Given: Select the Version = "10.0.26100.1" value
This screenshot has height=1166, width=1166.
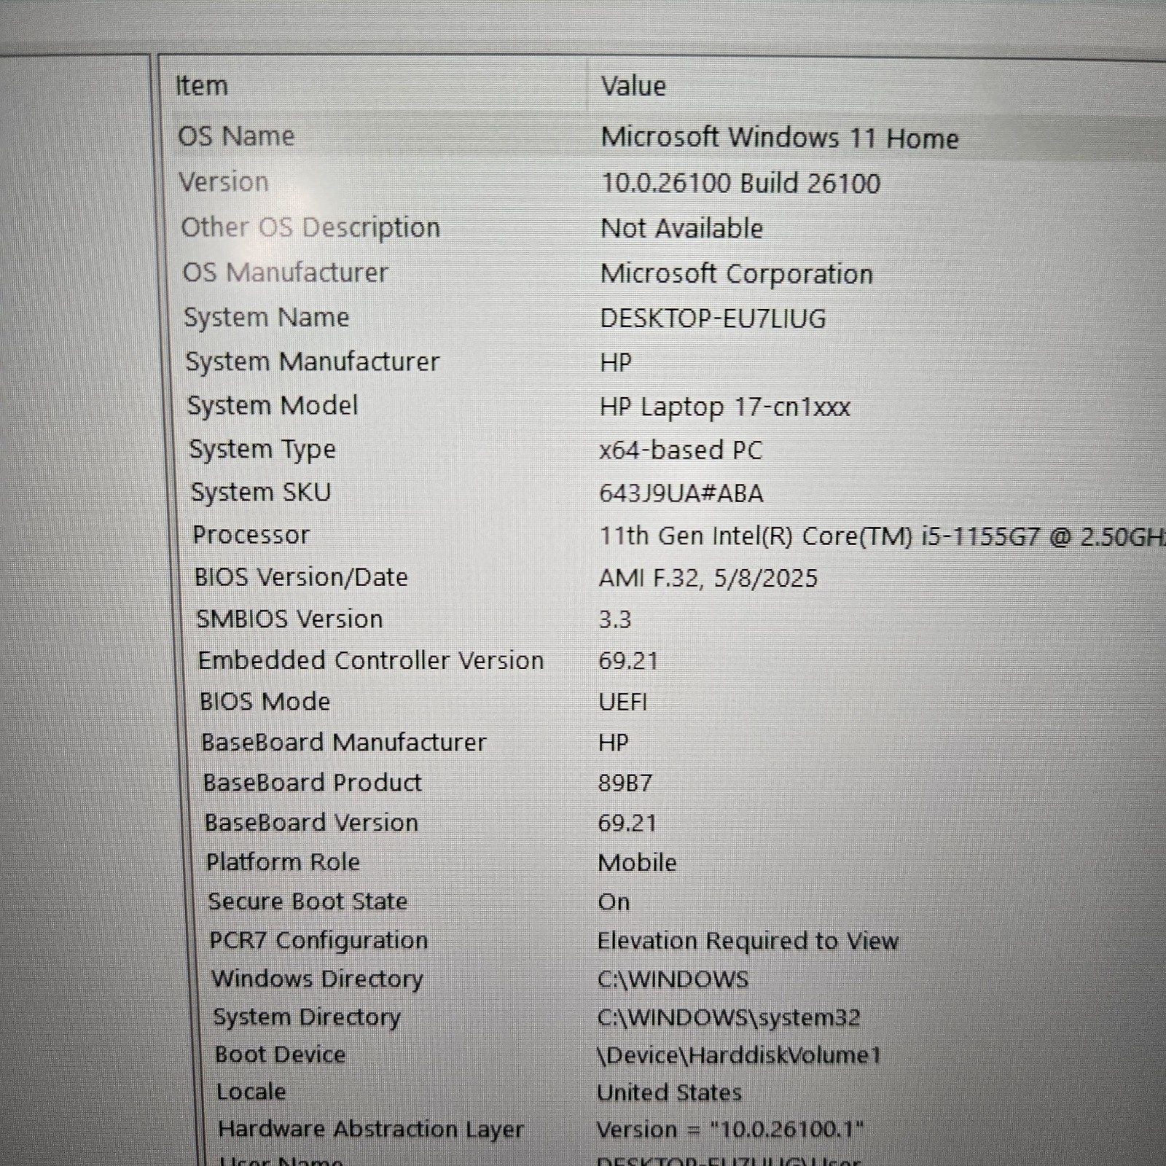Looking at the screenshot, I should pyautogui.click(x=730, y=1130).
